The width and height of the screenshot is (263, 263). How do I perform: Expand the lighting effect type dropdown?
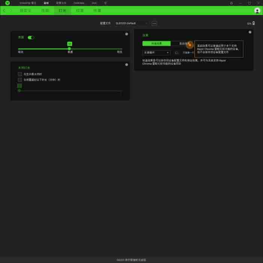point(156,53)
